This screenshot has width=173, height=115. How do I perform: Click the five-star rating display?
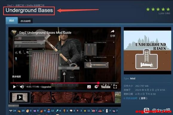click(x=158, y=10)
